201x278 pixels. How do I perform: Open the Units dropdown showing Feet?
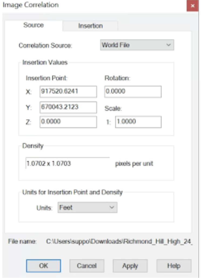click(88, 208)
